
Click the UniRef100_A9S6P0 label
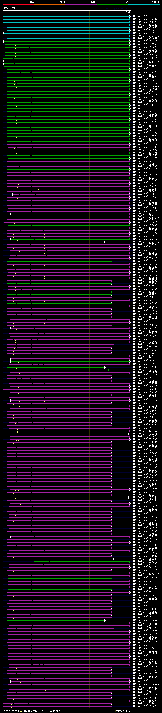click(145, 164)
